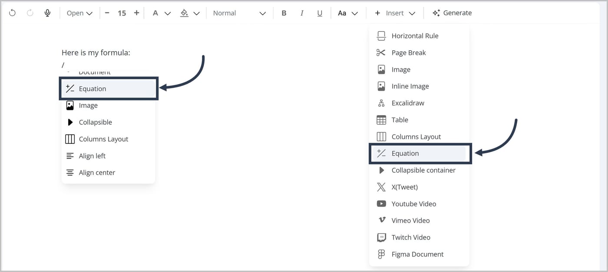Viewport: 608px width, 272px height.
Task: Click the font size value 15
Action: coord(122,13)
